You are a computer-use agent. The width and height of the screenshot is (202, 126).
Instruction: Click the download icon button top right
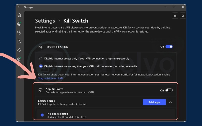pos(175,16)
